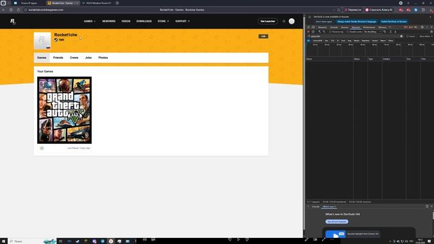This screenshot has width=434, height=244.
Task: Select the Font filter chip
Action: click(343, 41)
